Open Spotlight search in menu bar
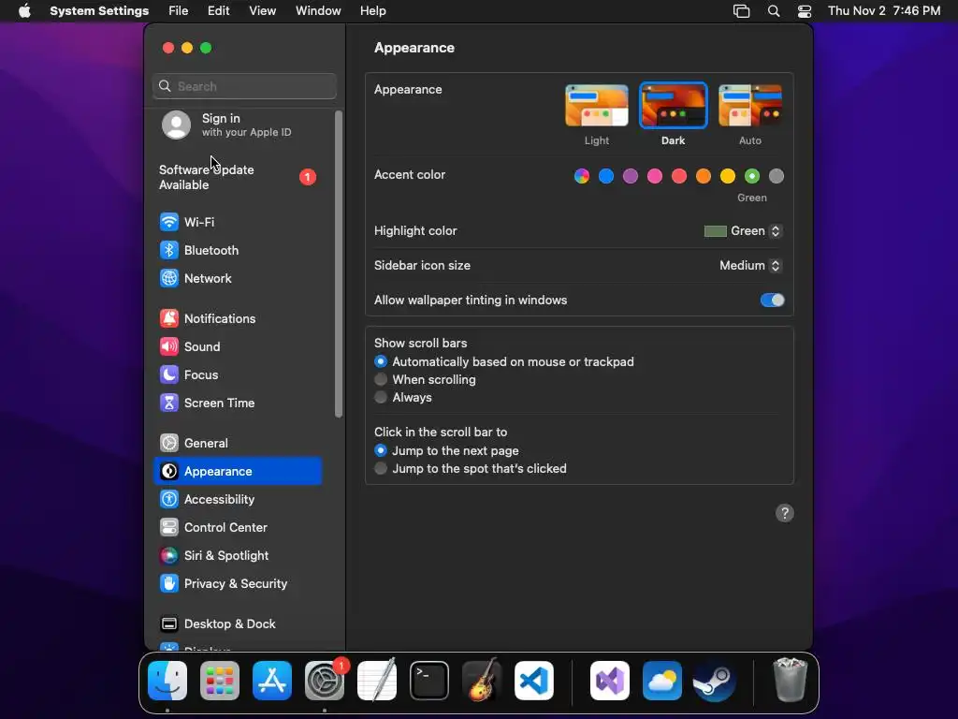958x719 pixels. point(774,11)
